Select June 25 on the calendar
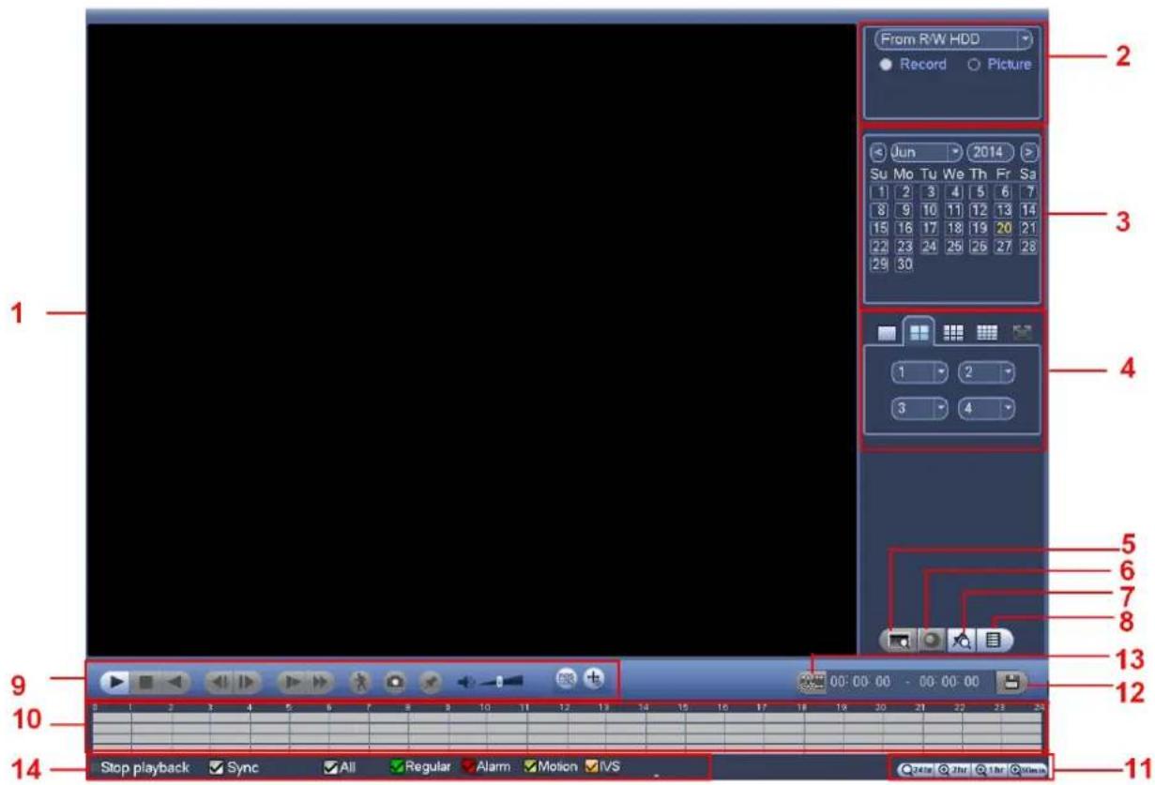The width and height of the screenshot is (1155, 785). [955, 246]
